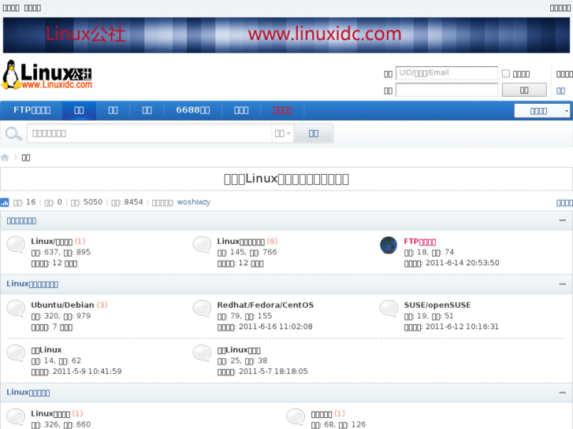Click the login button beside password field
The width and height of the screenshot is (573, 429).
(524, 90)
